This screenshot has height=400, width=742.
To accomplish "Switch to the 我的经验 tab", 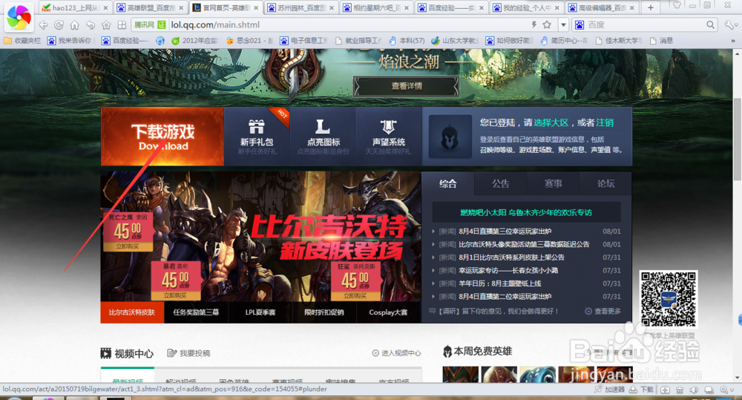I will click(527, 7).
